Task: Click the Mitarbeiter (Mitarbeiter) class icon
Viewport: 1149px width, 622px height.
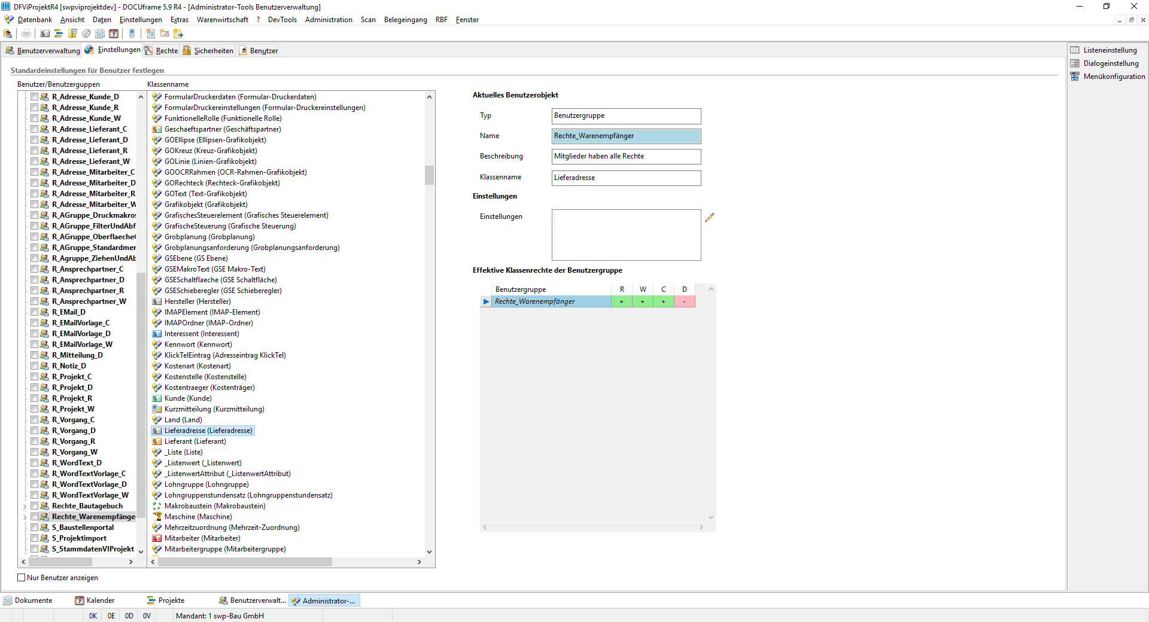Action: point(157,538)
